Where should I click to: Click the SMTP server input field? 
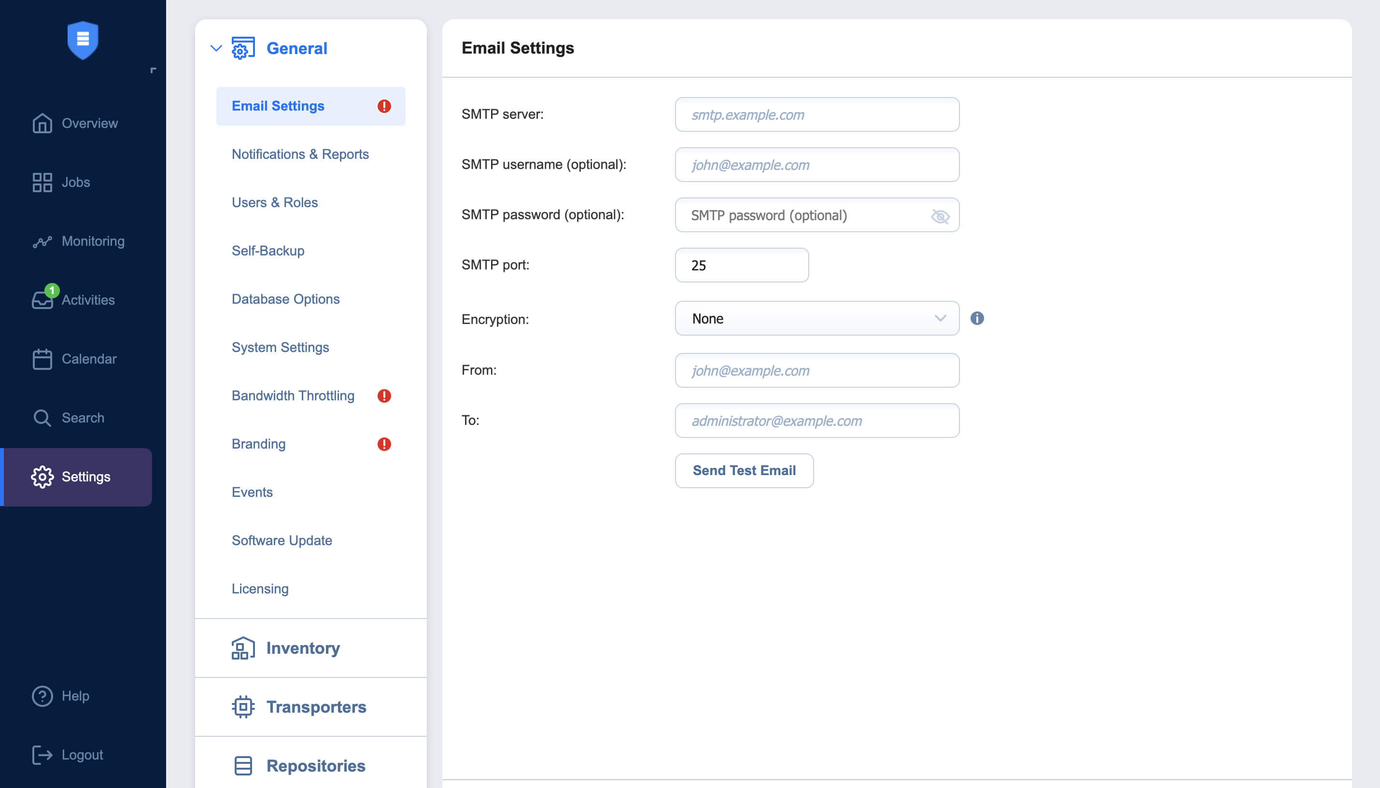pyautogui.click(x=817, y=115)
